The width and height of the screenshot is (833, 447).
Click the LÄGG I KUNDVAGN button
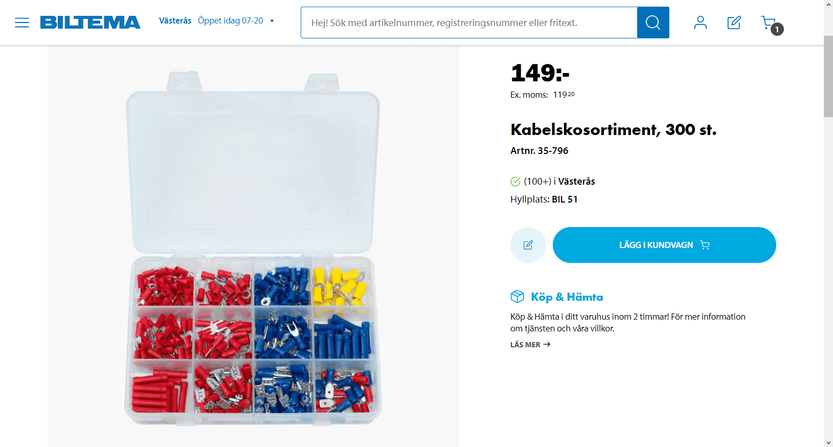(664, 245)
